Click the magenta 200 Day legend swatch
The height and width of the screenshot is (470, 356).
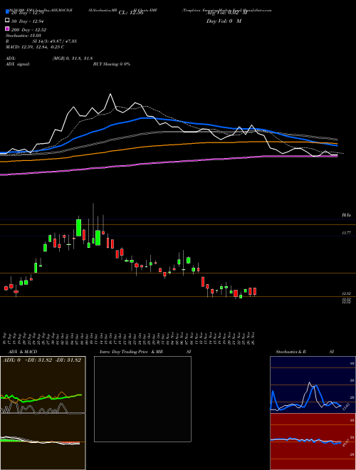pyautogui.click(x=7, y=28)
